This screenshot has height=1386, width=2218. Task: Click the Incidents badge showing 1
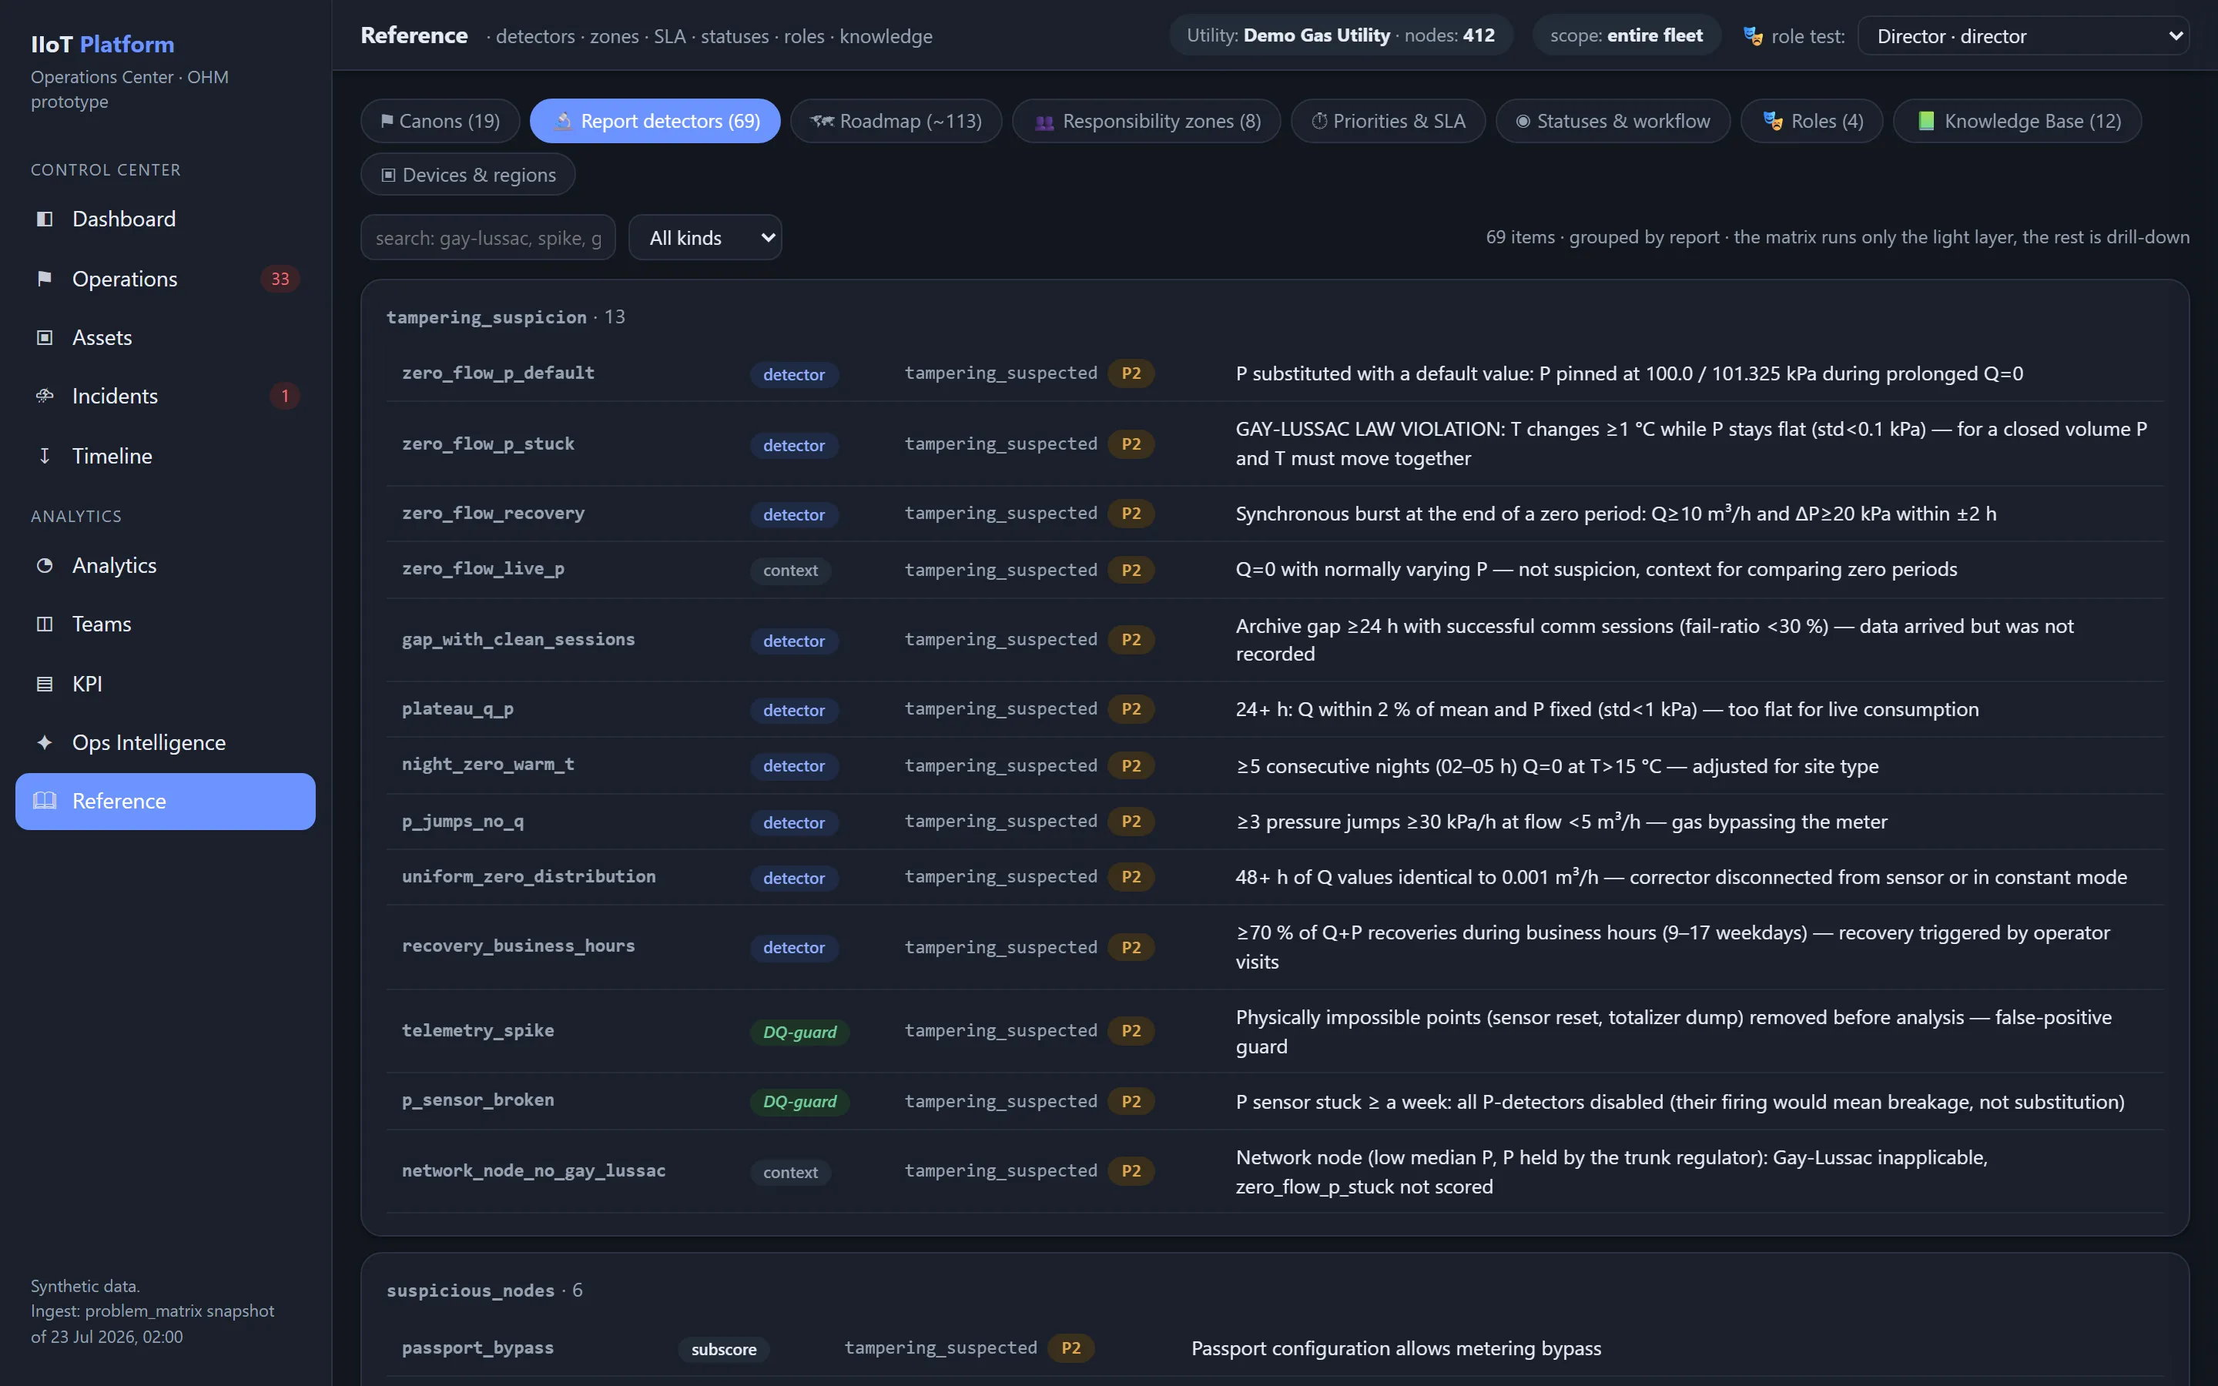285,396
